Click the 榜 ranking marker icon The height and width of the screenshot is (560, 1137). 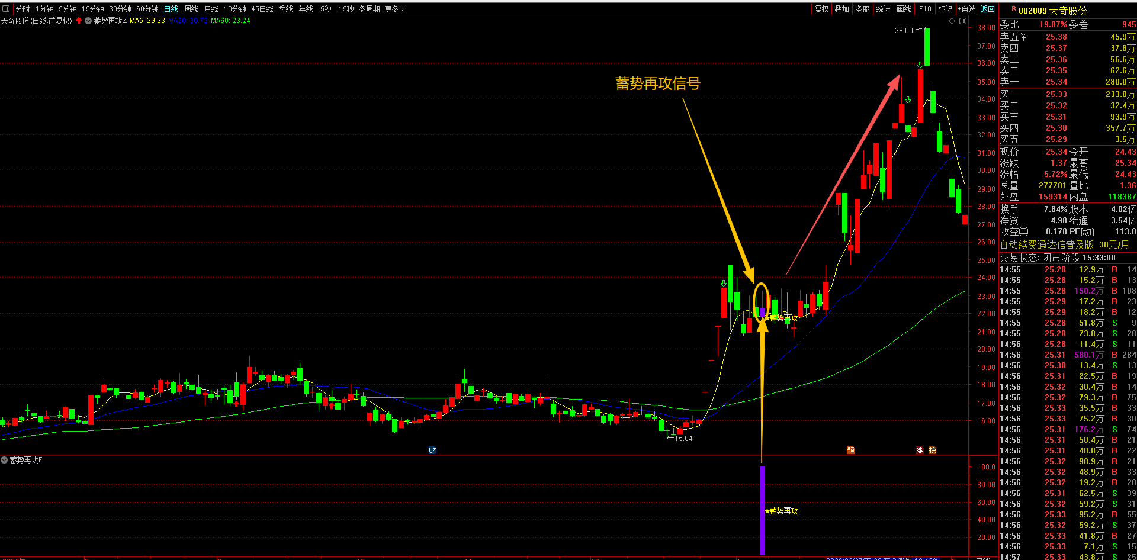933,450
